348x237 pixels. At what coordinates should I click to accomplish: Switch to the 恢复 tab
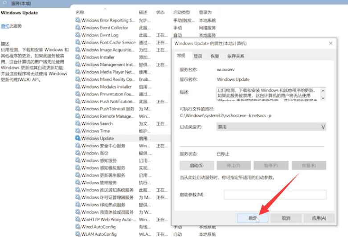coord(215,56)
